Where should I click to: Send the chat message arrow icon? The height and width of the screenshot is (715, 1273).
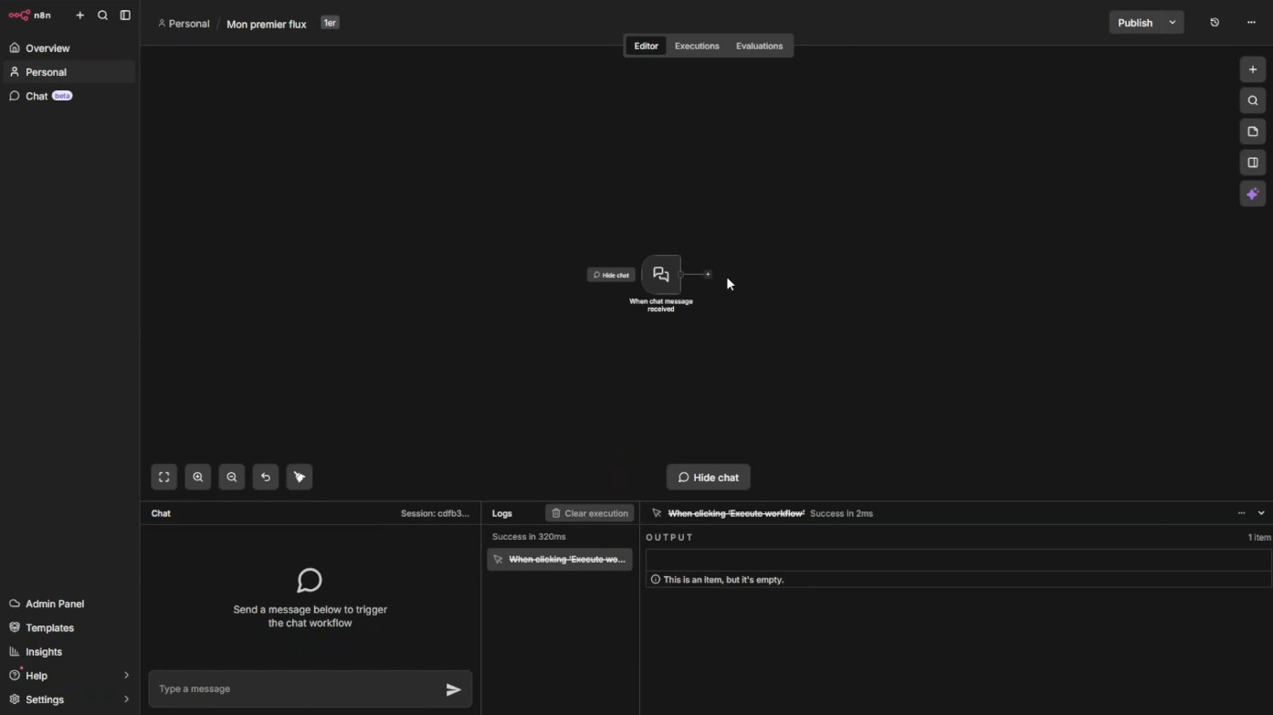pyautogui.click(x=453, y=689)
